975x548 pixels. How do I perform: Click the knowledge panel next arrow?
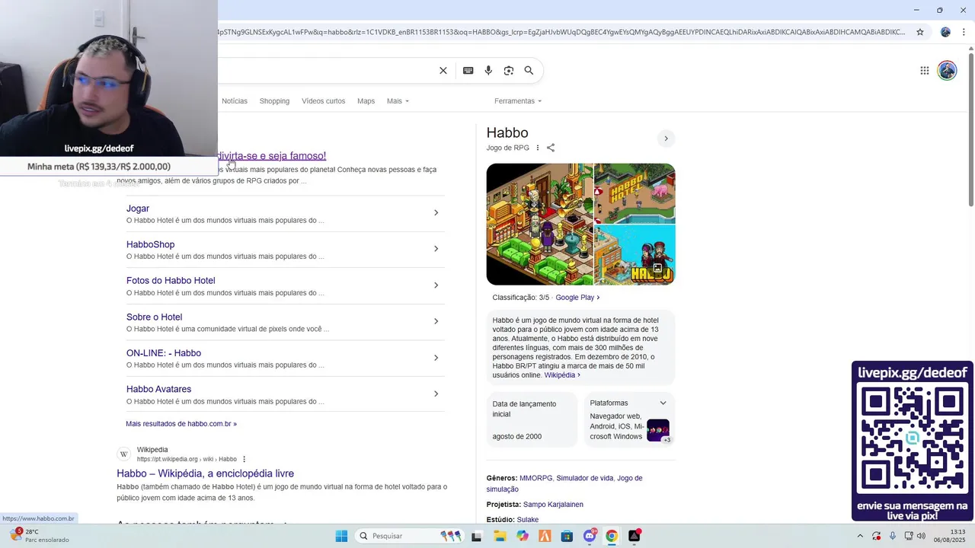(x=666, y=139)
